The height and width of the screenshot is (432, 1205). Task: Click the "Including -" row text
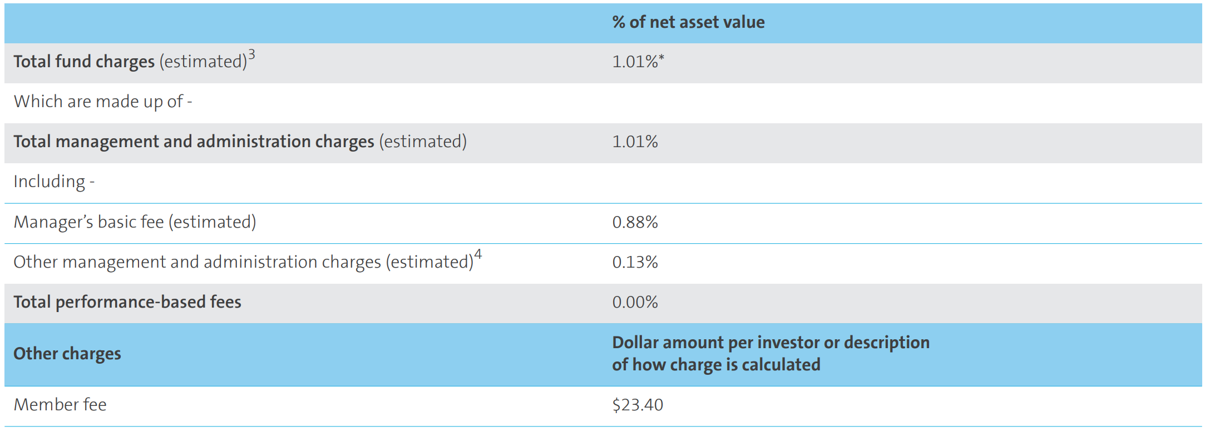tap(54, 182)
